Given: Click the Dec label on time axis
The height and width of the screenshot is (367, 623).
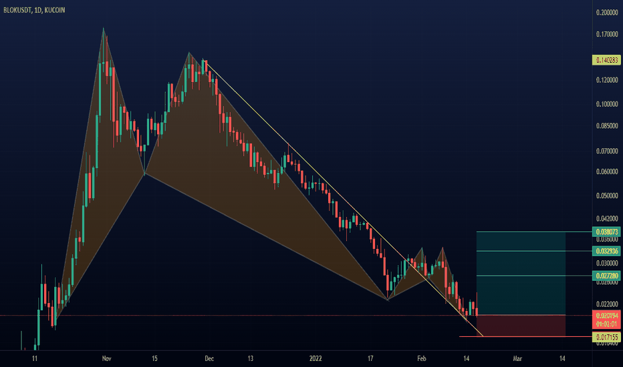Looking at the screenshot, I should [209, 359].
